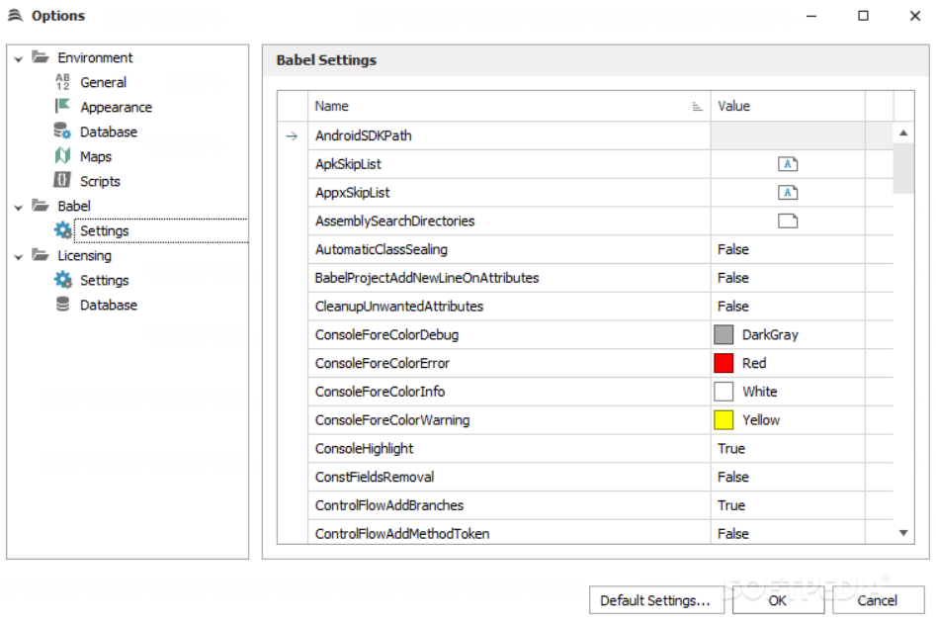The height and width of the screenshot is (624, 936).
Task: Click the sort indicator in Name column
Action: tap(697, 106)
